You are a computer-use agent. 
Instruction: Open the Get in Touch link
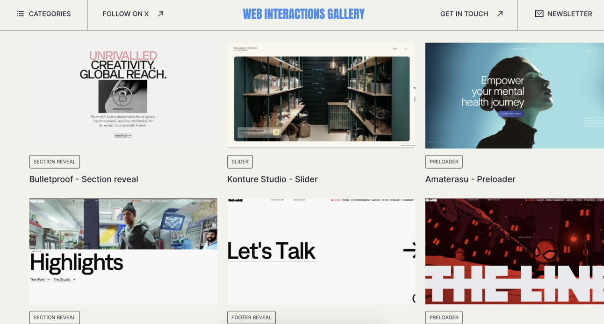click(x=464, y=14)
